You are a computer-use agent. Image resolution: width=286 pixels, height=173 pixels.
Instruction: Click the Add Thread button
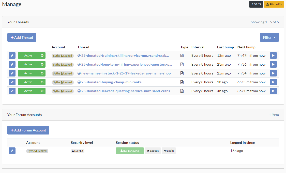pos(22,37)
